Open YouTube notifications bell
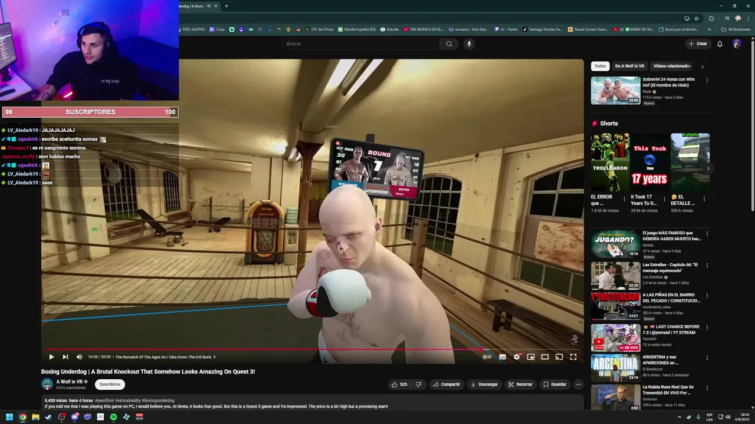The image size is (755, 424). click(x=720, y=44)
